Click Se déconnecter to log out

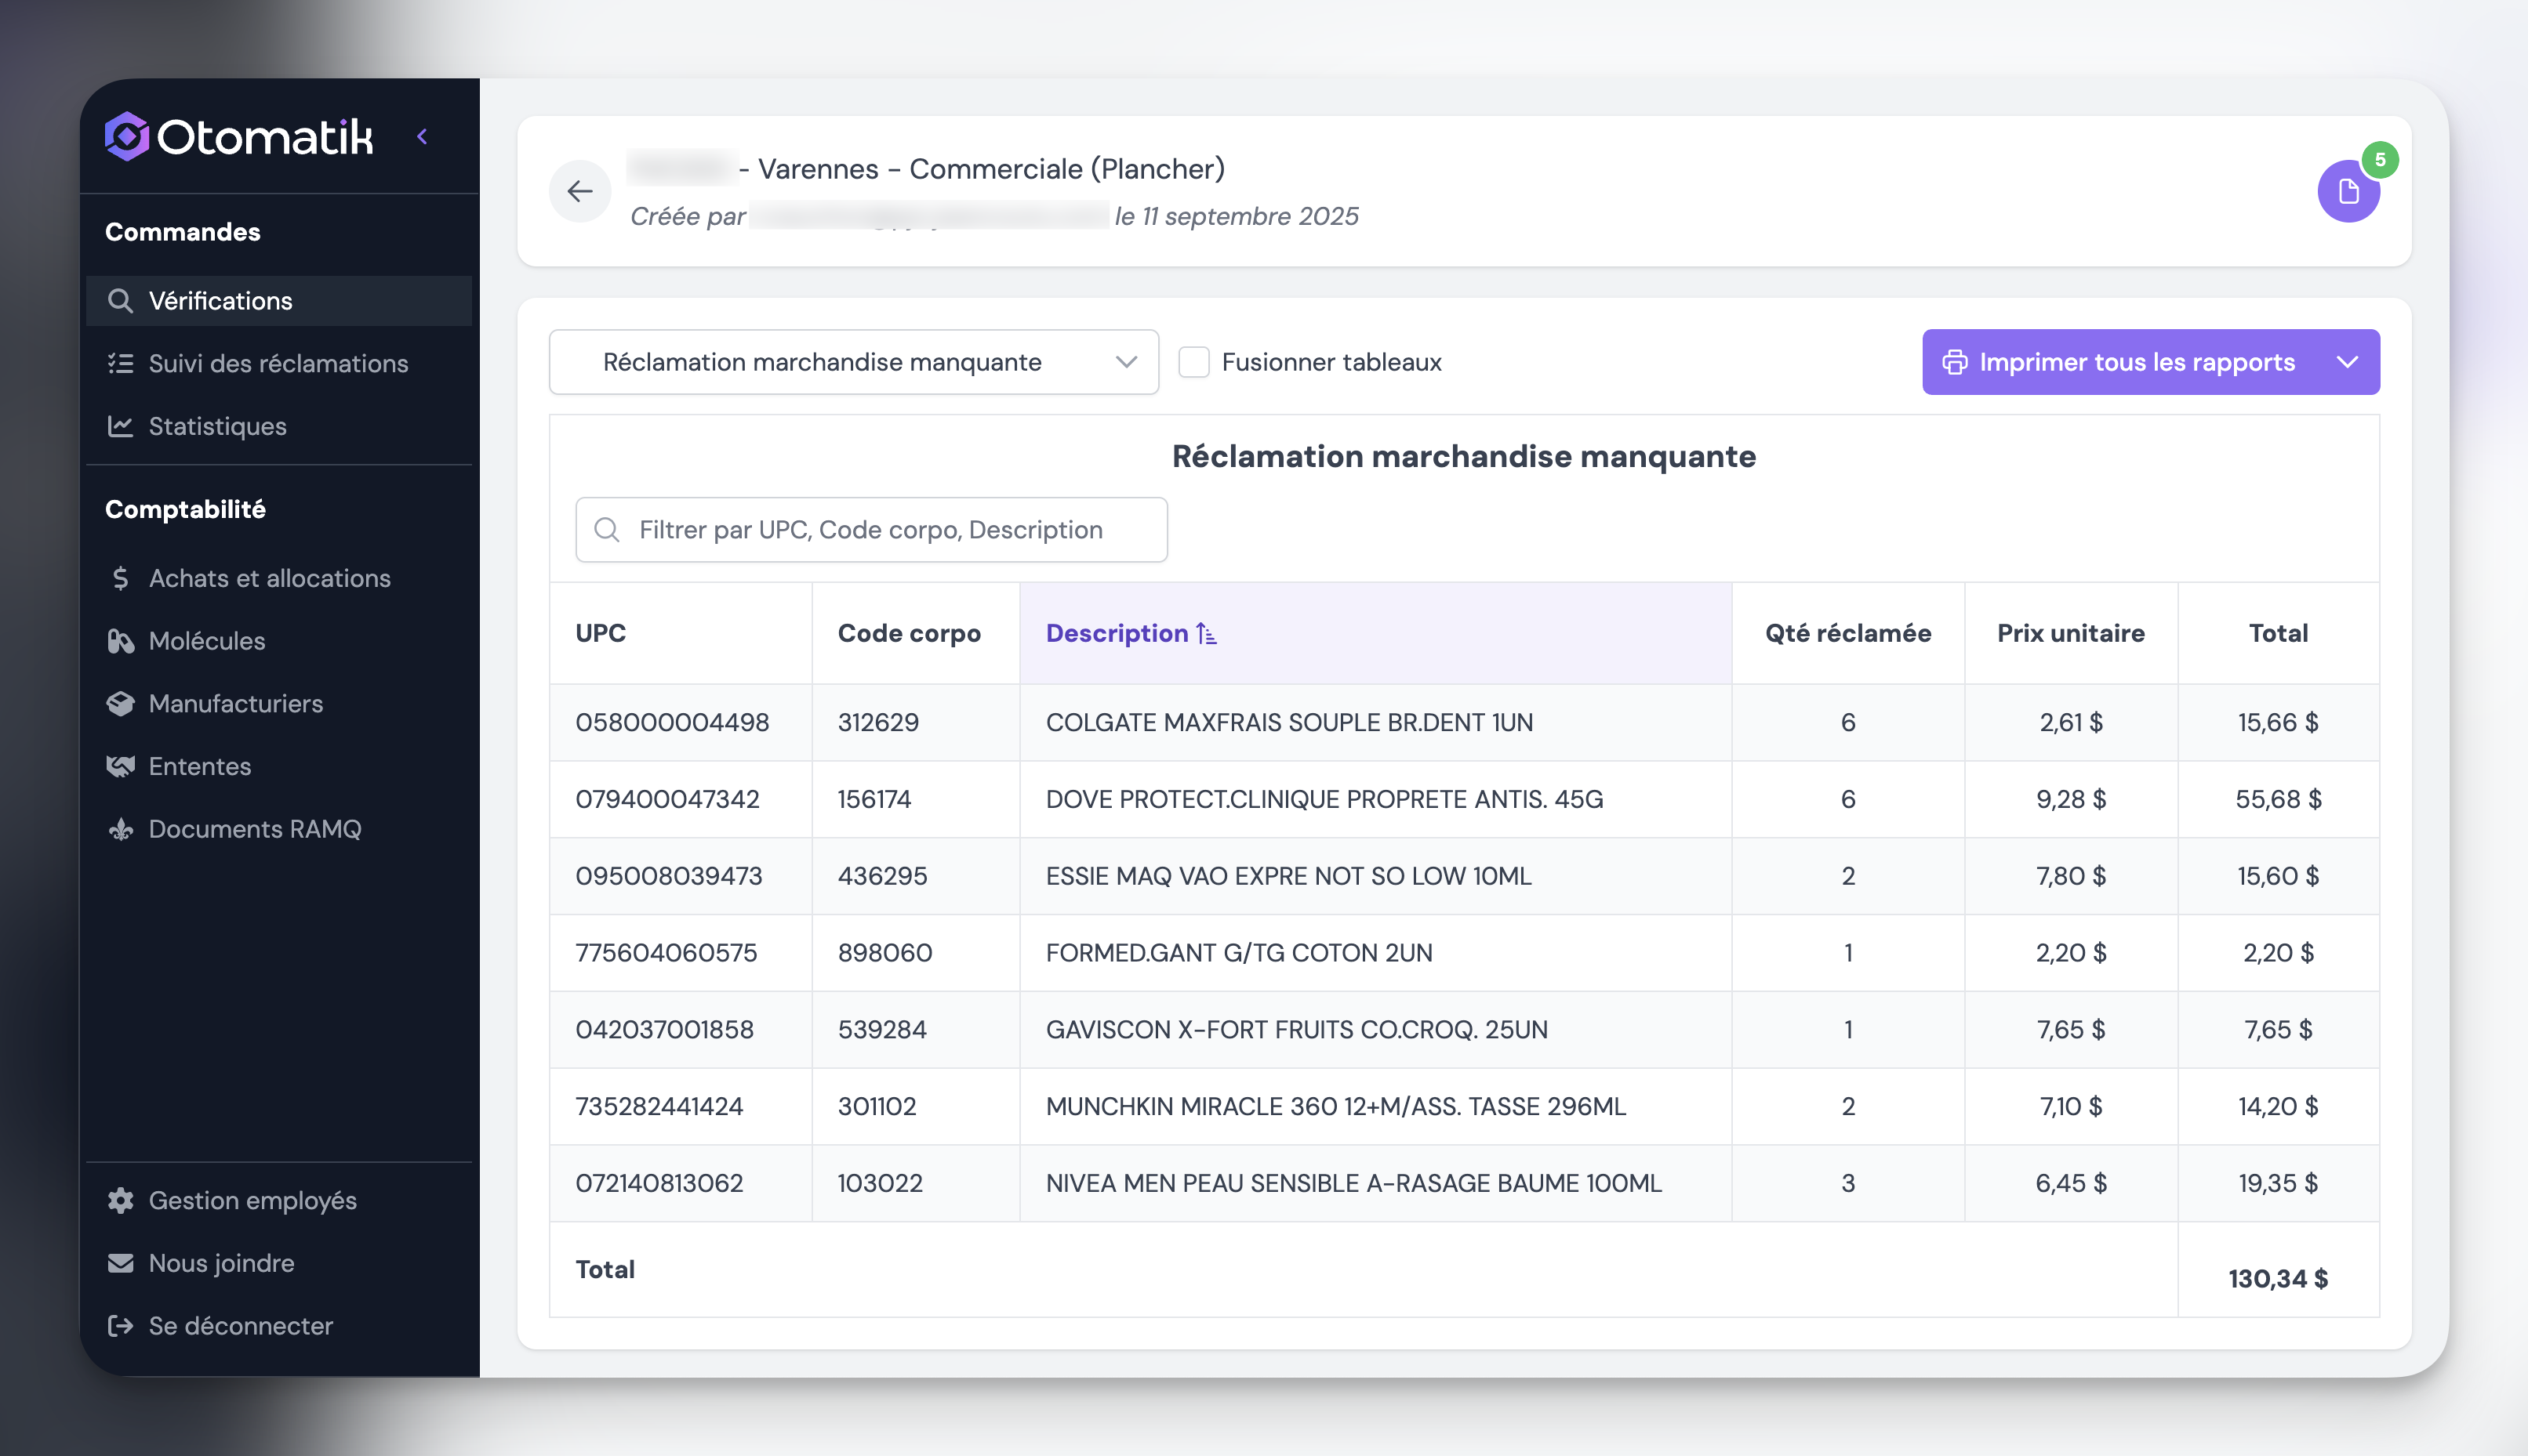pyautogui.click(x=240, y=1326)
